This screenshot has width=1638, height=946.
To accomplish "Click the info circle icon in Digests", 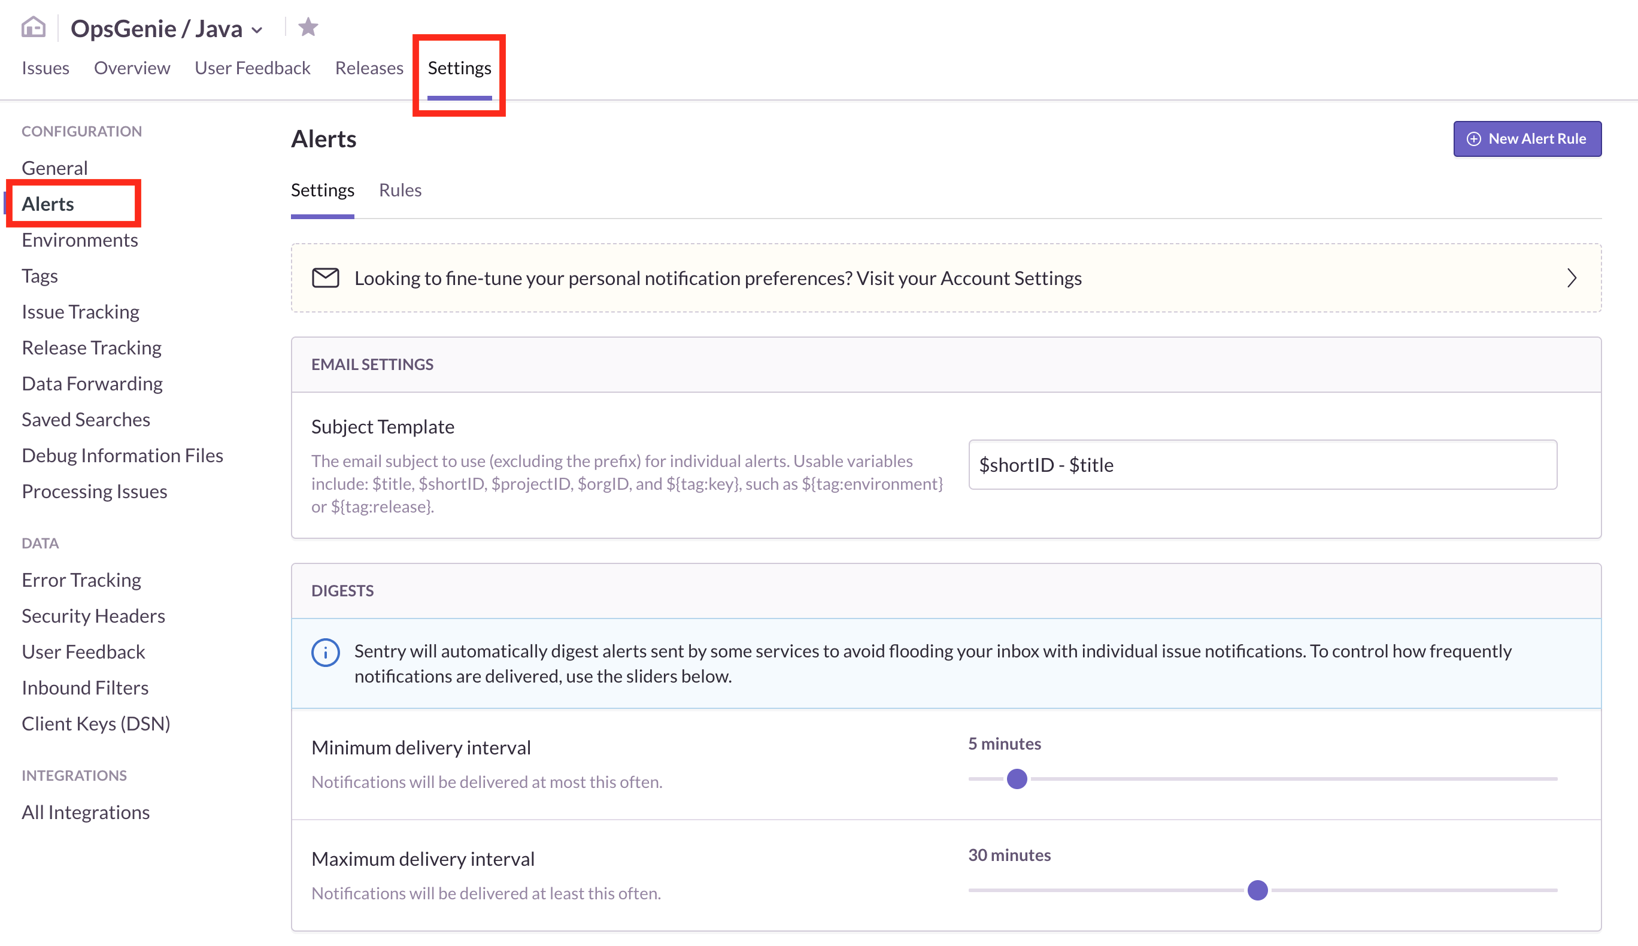I will coord(324,652).
